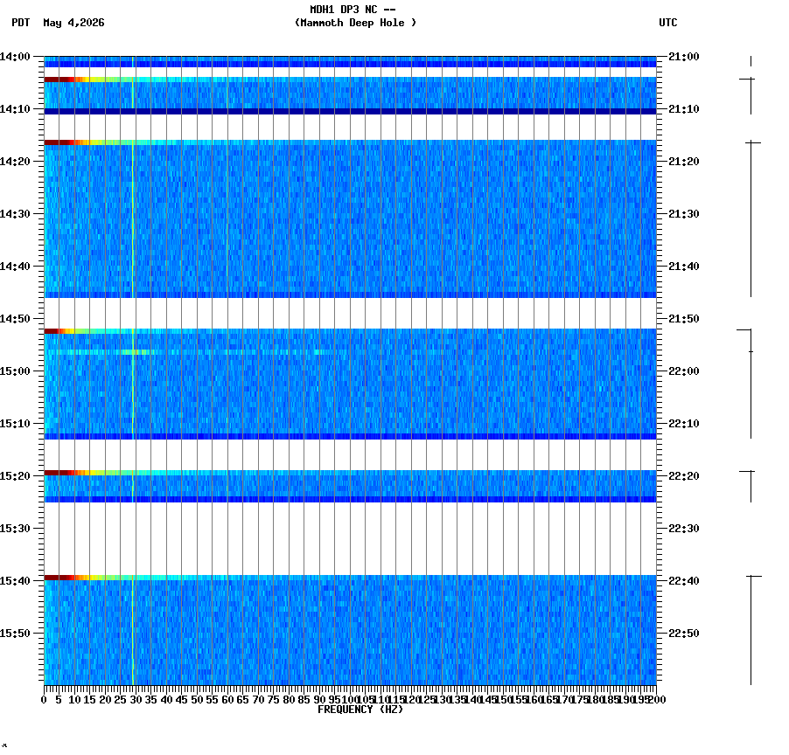
Task: Click the 14:00 PDT time label
Action: pos(15,57)
